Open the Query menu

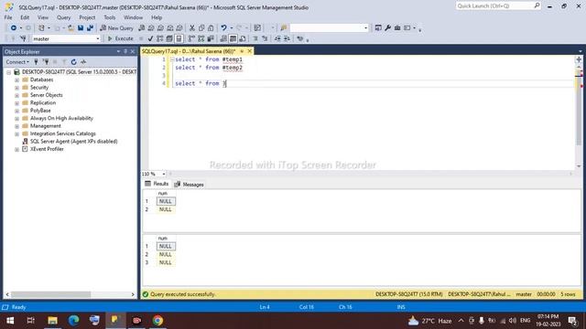(63, 17)
